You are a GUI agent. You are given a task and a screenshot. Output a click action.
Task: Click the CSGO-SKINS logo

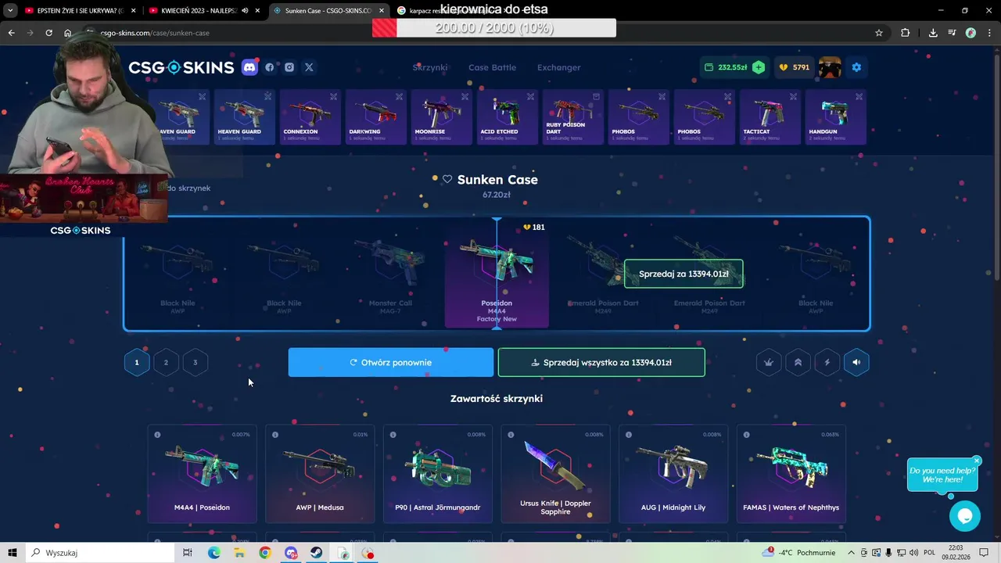click(181, 67)
